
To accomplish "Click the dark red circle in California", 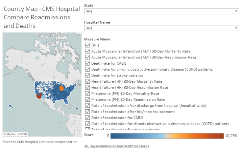I will 39,96.
